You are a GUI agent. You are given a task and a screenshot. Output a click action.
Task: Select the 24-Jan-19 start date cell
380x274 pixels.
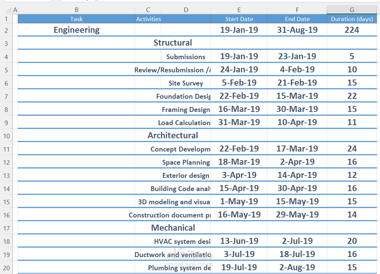pyautogui.click(x=239, y=69)
